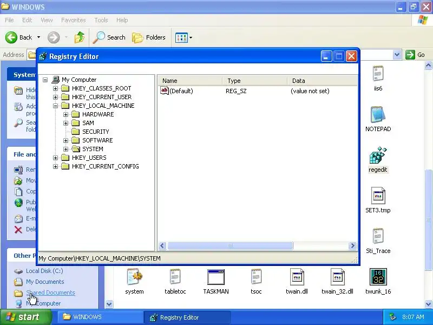
Task: Open the Tools menu in Explorer
Action: coord(101,20)
